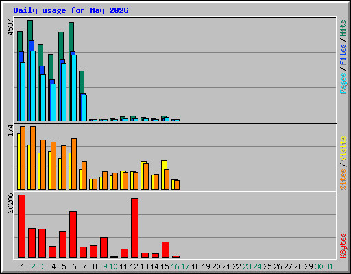Click the Hits legend label

pos(343,28)
